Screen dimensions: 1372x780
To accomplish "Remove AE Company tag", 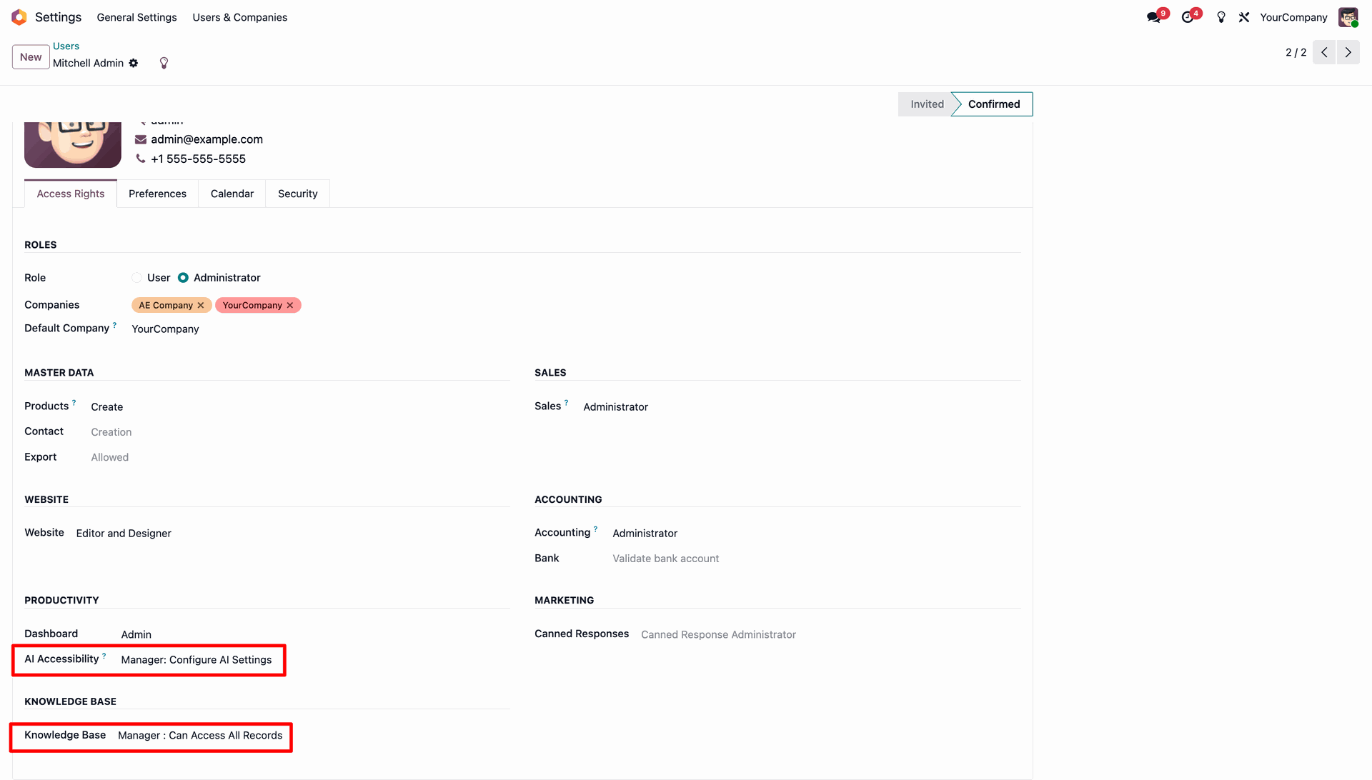I will coord(201,305).
